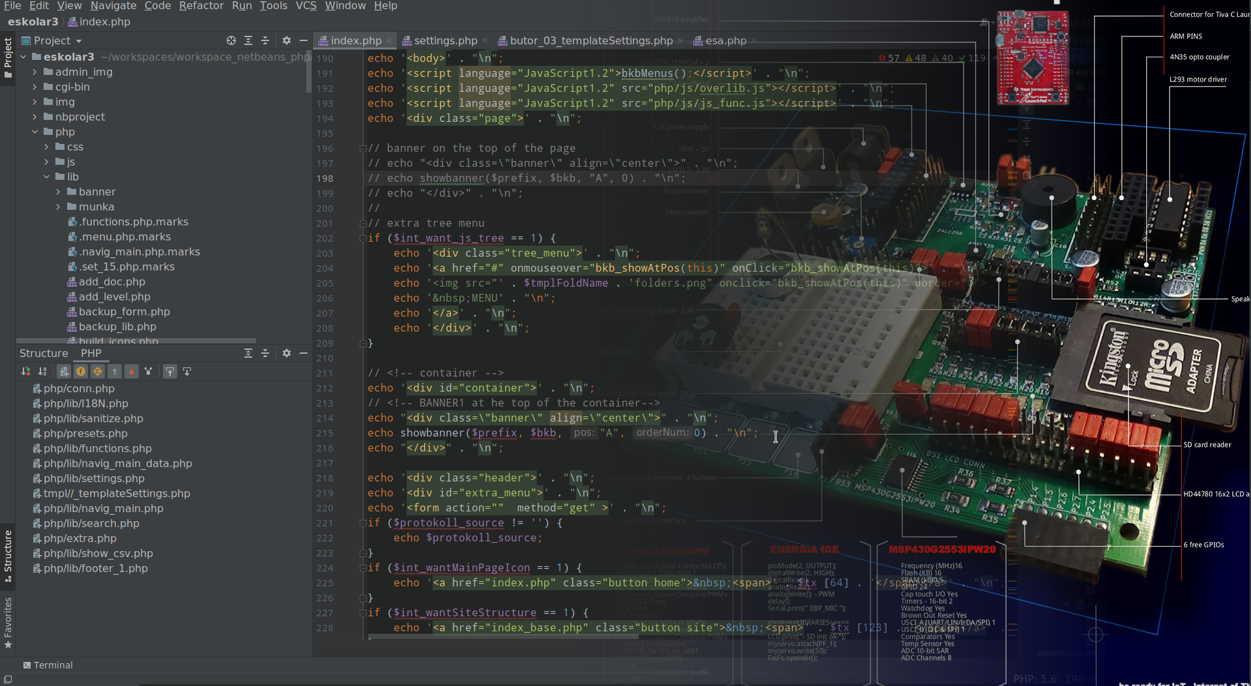The height and width of the screenshot is (686, 1251).
Task: Collapse the lib folder in project tree
Action: [46, 177]
